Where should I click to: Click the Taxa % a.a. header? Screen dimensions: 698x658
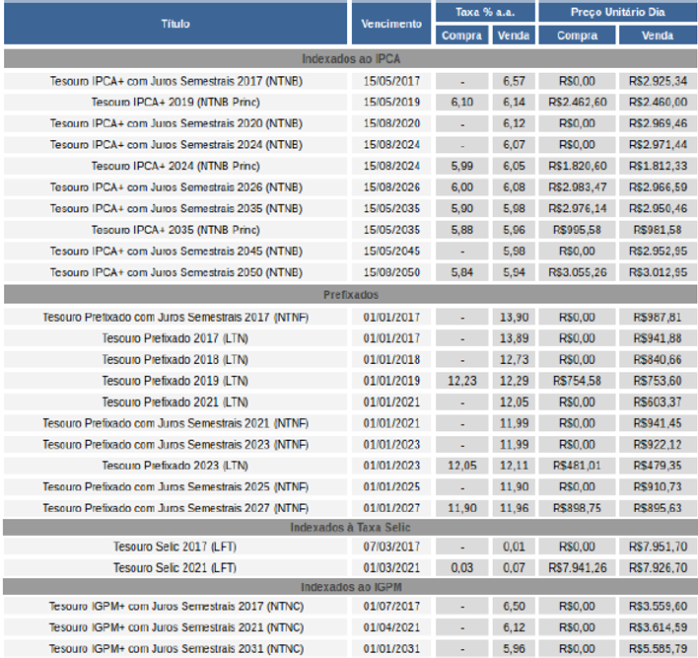tap(485, 13)
